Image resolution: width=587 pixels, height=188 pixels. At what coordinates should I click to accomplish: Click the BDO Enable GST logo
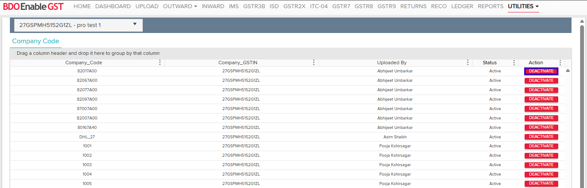pos(33,6)
